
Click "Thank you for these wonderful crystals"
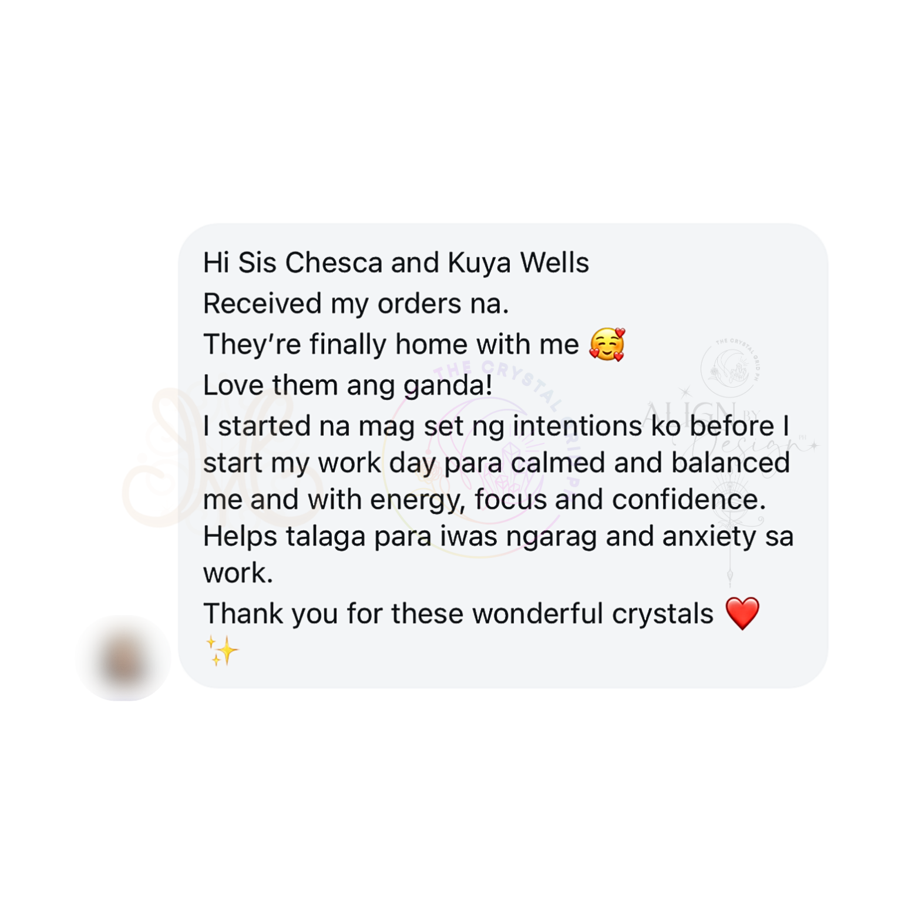click(x=458, y=614)
